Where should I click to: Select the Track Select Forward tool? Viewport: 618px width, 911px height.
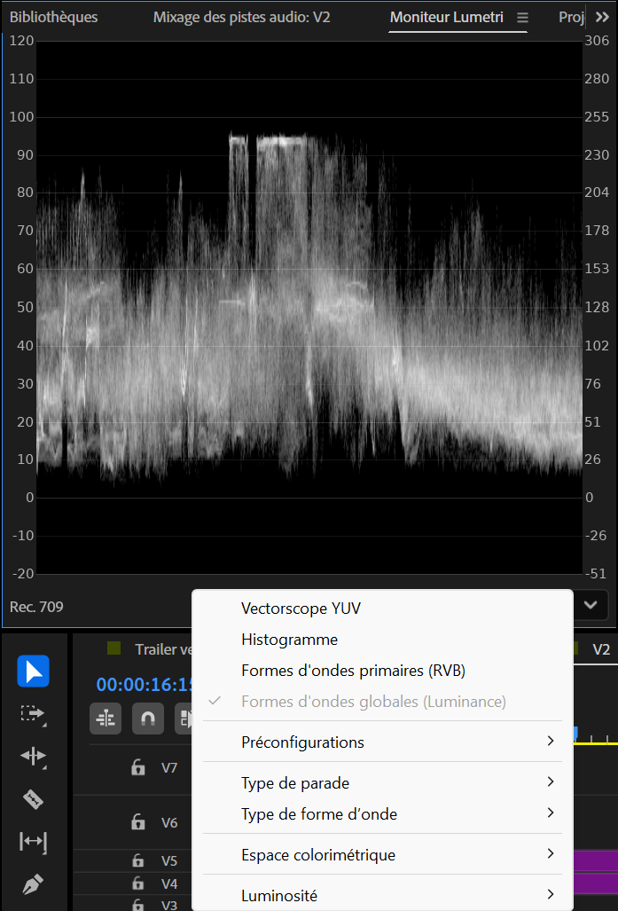click(x=33, y=713)
